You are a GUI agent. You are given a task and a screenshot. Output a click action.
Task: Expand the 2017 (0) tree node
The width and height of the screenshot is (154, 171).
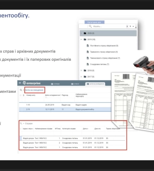tap(81, 77)
